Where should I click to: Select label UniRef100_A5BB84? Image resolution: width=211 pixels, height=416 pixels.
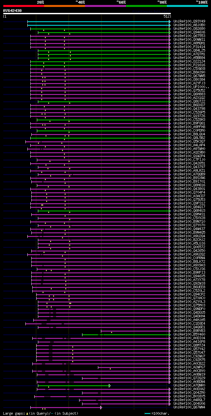[x=189, y=58]
